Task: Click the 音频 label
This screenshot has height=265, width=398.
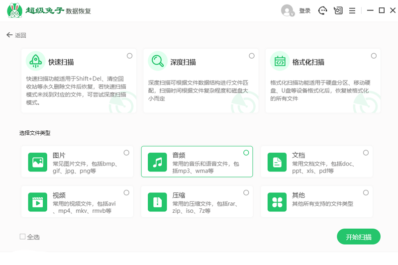Action: tap(179, 155)
